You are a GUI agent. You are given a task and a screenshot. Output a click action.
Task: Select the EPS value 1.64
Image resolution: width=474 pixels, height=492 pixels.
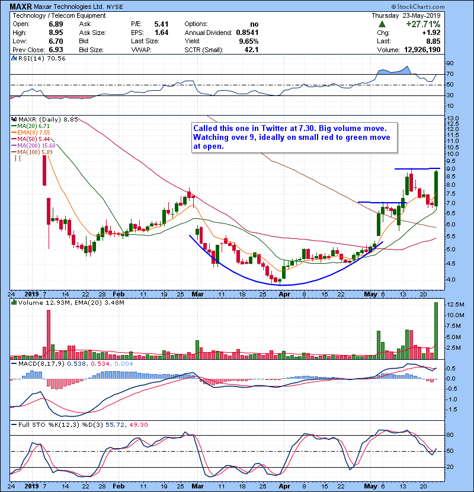pyautogui.click(x=161, y=33)
